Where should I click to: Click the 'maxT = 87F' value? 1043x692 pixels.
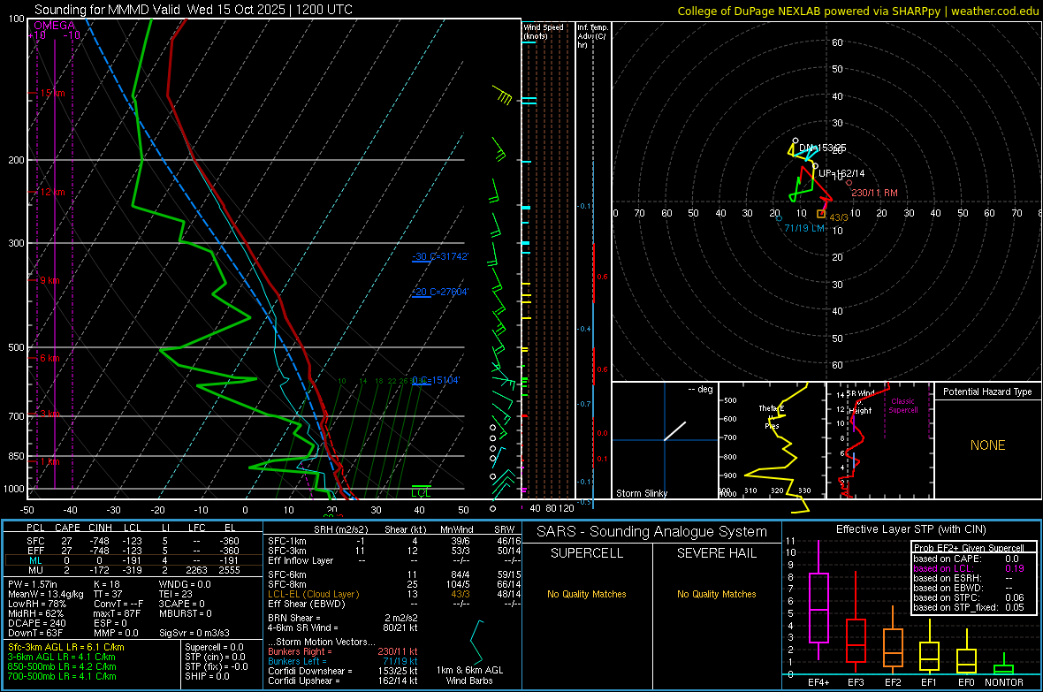(117, 613)
